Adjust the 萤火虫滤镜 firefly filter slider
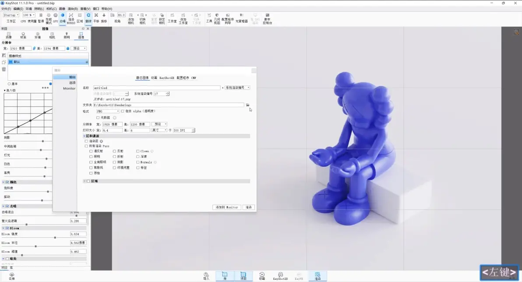Viewport: 522px width, 282px height. pyautogui.click(x=27, y=225)
